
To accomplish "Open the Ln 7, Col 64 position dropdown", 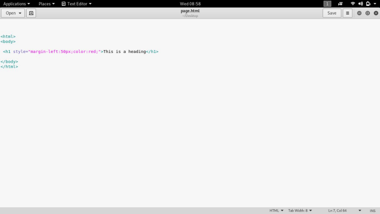I will [344, 211].
